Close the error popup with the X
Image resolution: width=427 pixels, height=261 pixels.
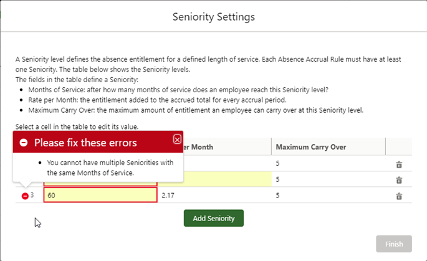177,140
